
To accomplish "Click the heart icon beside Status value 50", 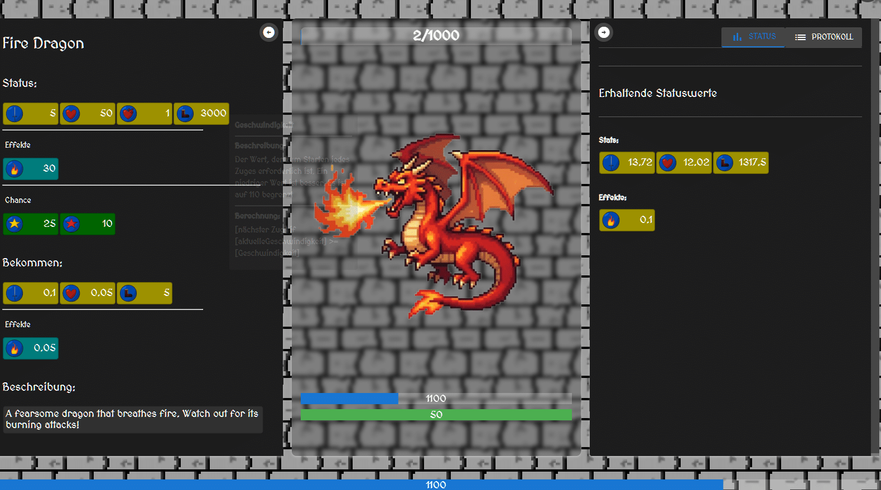I will pyautogui.click(x=71, y=114).
